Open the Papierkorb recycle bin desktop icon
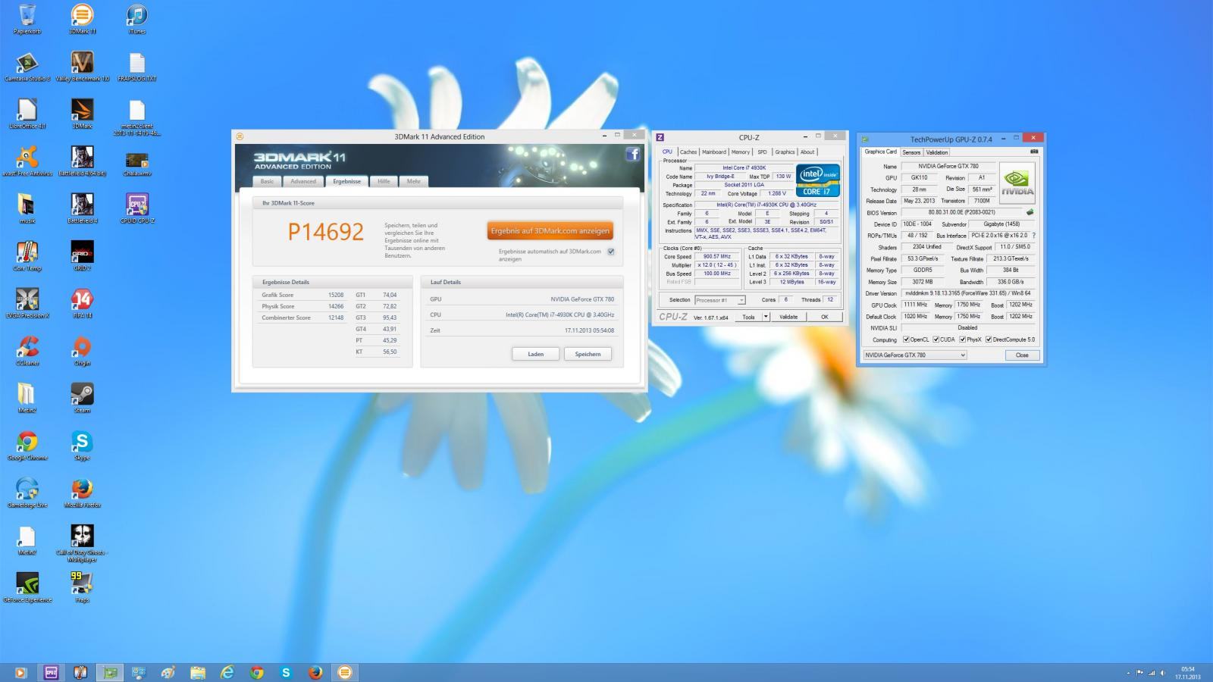The height and width of the screenshot is (682, 1213). [x=27, y=20]
